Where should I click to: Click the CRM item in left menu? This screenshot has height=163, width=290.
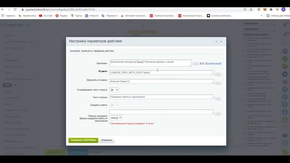(7, 85)
